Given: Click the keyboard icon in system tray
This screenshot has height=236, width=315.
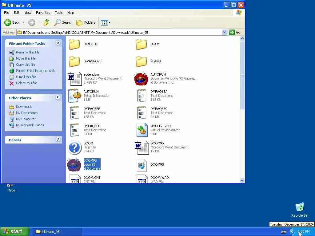Looking at the screenshot, I should [284, 232].
